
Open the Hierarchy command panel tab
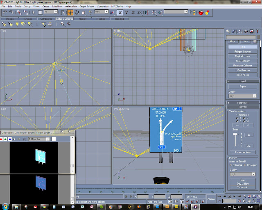coord(239,31)
